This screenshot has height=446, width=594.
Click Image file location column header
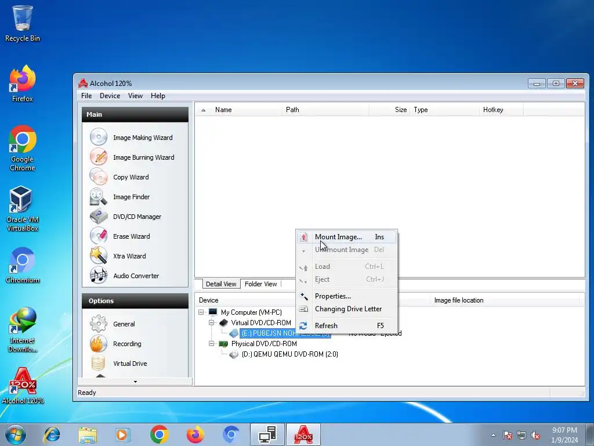(505, 300)
